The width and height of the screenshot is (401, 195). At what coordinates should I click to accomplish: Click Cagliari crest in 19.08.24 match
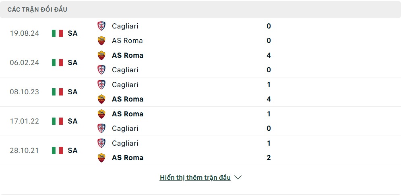coord(101,26)
